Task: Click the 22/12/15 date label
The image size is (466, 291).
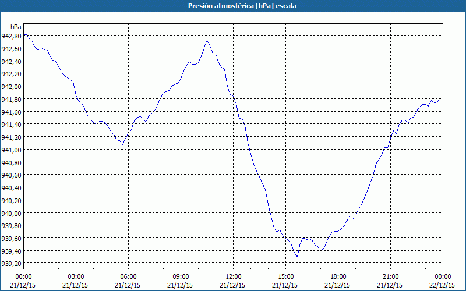Action: point(443,285)
